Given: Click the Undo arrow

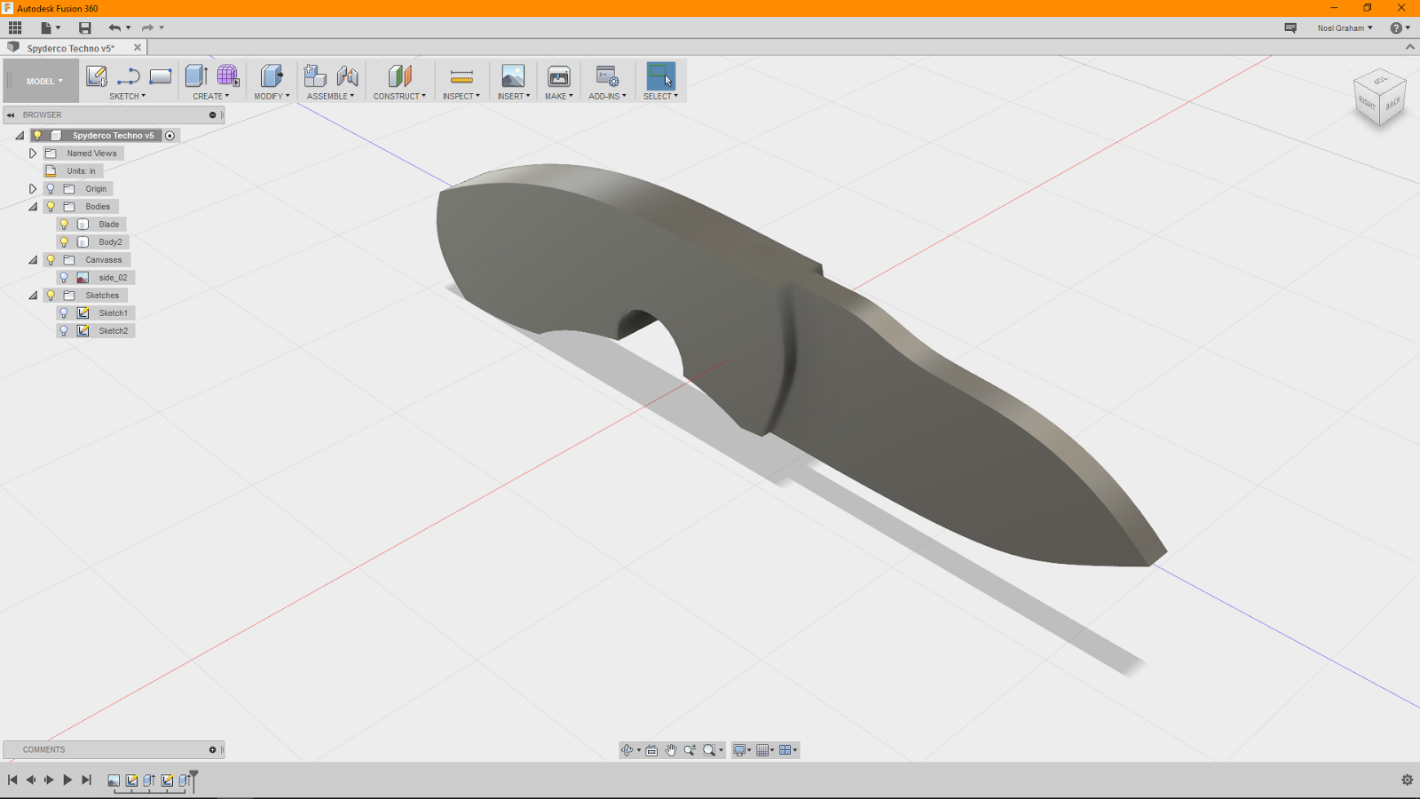Looking at the screenshot, I should (114, 28).
